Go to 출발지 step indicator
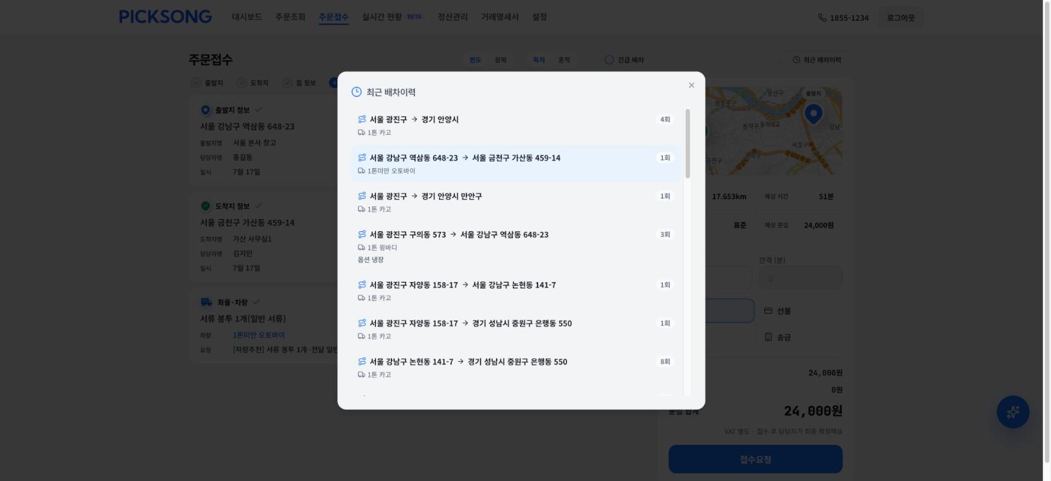This screenshot has width=1051, height=481. 207,82
